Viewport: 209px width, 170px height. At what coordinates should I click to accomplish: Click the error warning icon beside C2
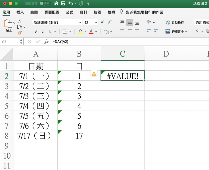94,74
